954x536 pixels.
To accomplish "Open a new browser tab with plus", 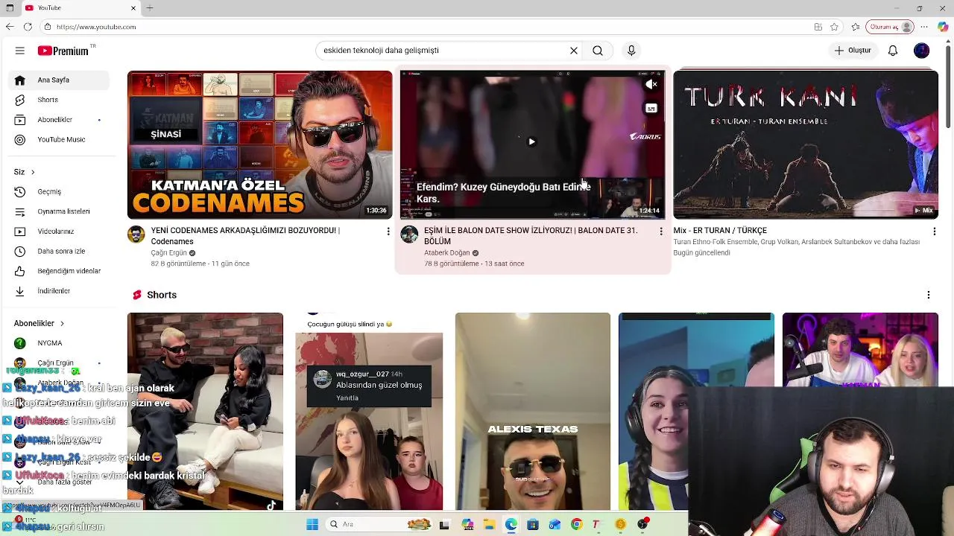I will [x=150, y=8].
